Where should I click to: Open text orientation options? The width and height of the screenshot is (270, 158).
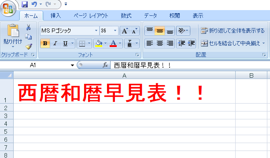183,31
